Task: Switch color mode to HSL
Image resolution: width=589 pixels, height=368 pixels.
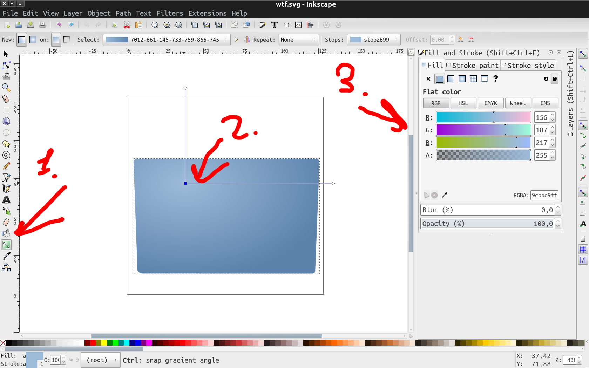Action: [x=463, y=103]
